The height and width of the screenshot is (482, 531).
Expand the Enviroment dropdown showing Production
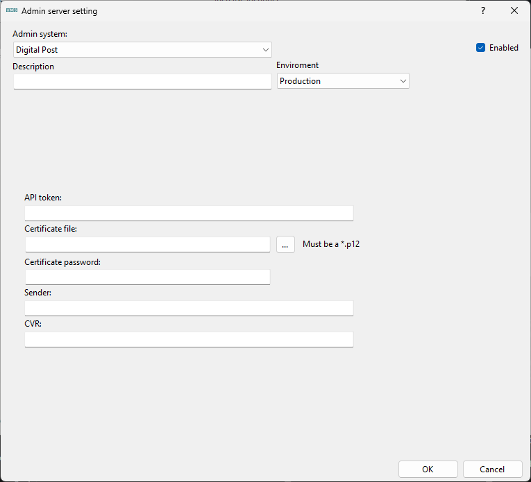[x=343, y=81]
